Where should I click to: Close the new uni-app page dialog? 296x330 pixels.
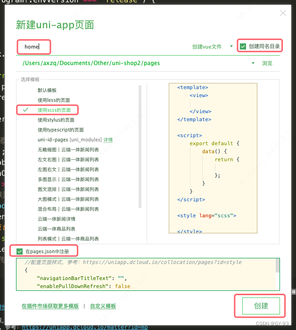coord(283,13)
